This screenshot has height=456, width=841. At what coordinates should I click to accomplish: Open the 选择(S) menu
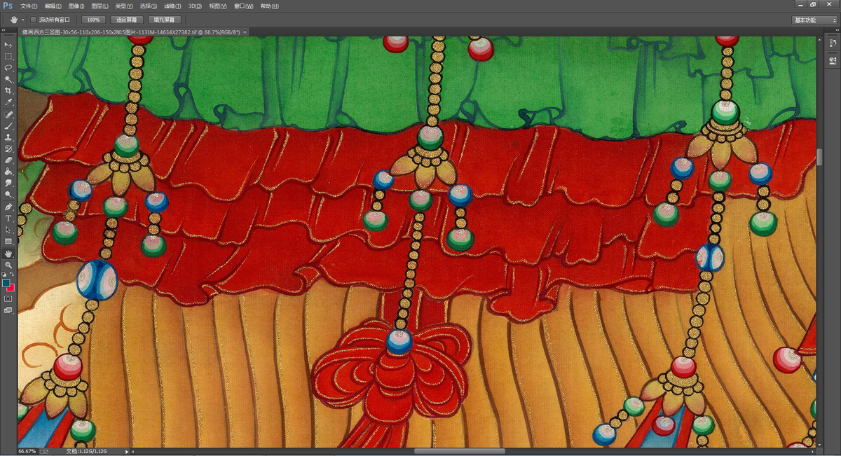click(x=149, y=6)
